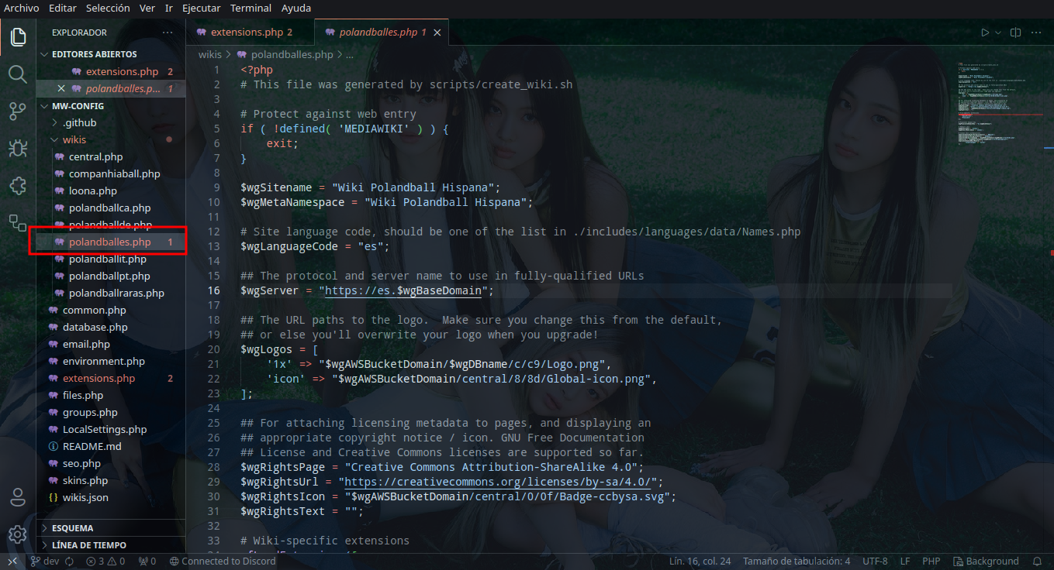Open the Search view icon
Image resolution: width=1054 pixels, height=570 pixels.
(x=18, y=74)
